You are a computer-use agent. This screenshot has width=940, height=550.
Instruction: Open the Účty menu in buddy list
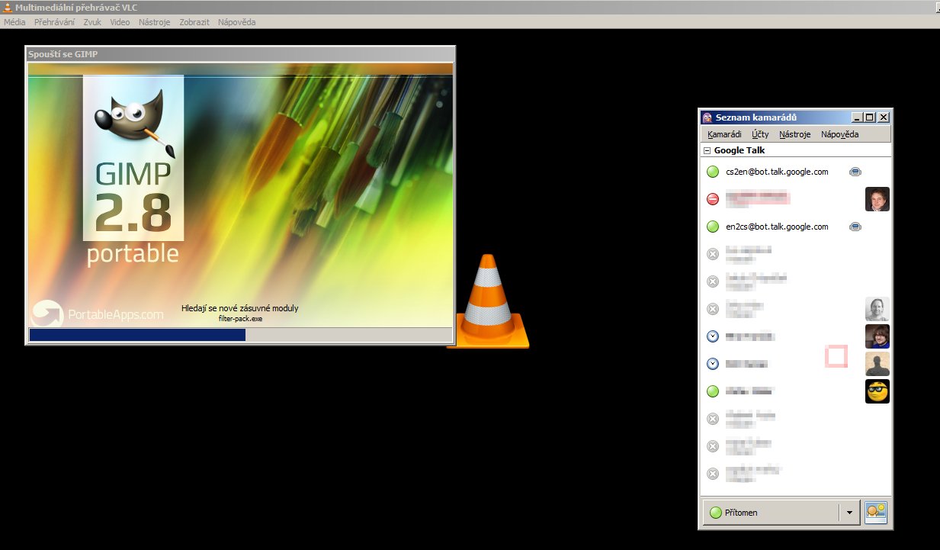(x=760, y=134)
